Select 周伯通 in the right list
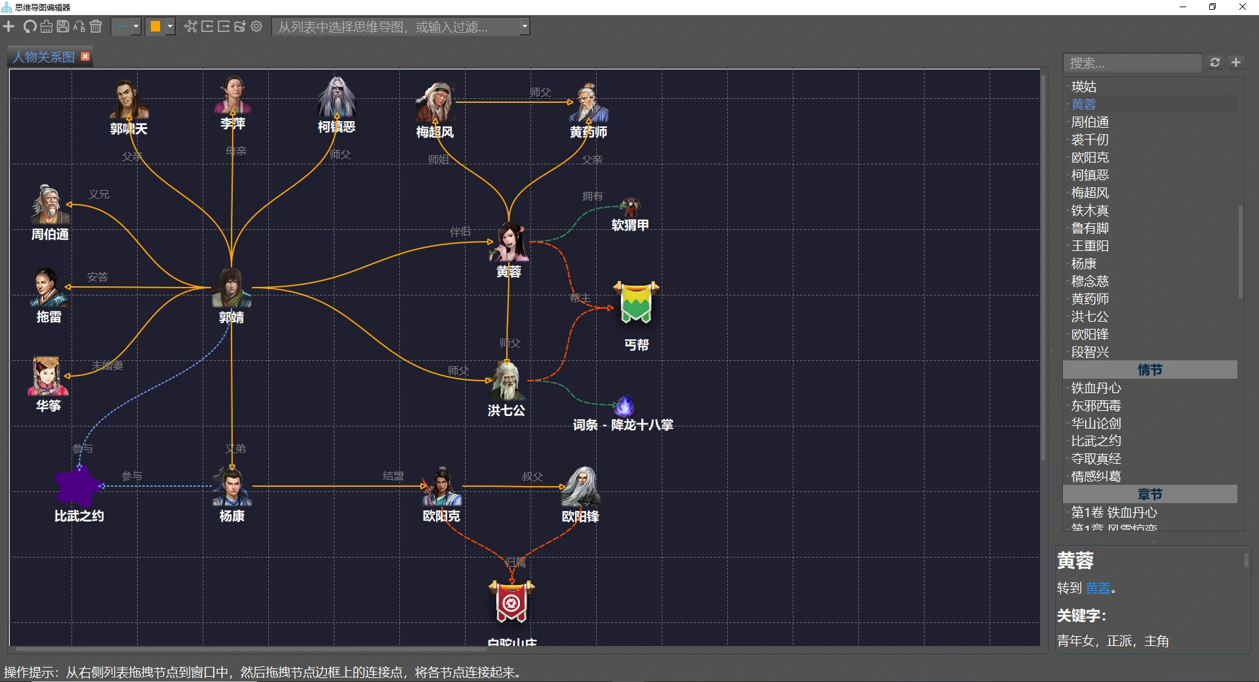 [x=1090, y=122]
